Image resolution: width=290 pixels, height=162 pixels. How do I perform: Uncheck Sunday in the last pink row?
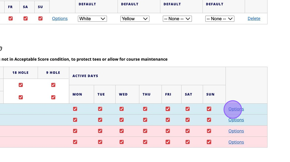(x=209, y=142)
